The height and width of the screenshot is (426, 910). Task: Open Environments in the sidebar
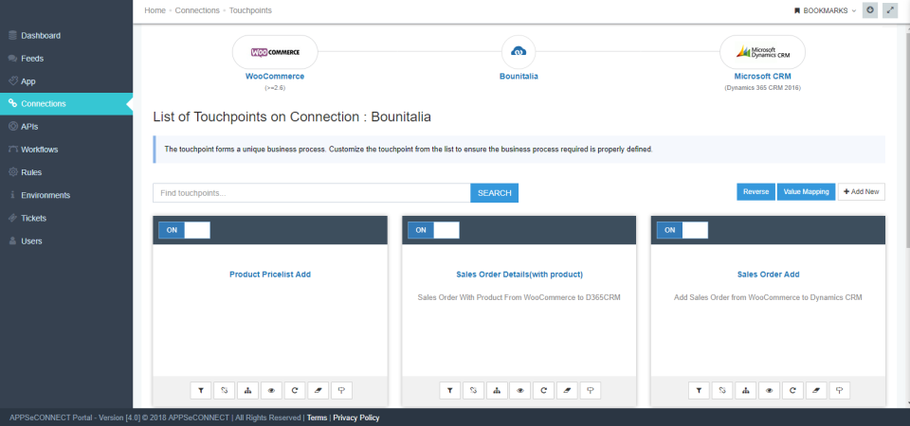click(x=66, y=195)
